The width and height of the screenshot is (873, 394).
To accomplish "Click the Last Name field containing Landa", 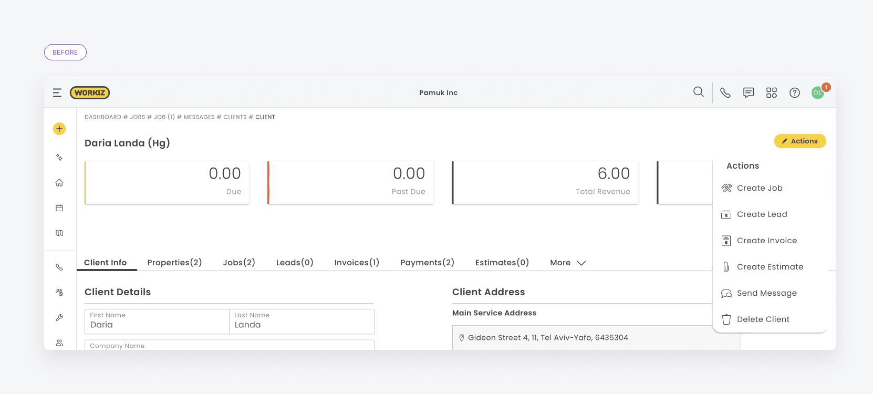I will click(x=302, y=322).
